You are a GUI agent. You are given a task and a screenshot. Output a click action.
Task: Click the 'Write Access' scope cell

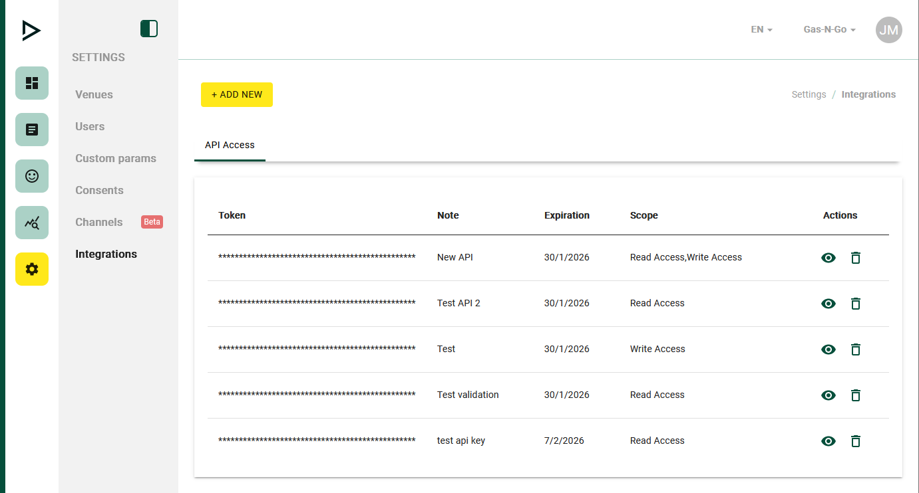tap(657, 349)
